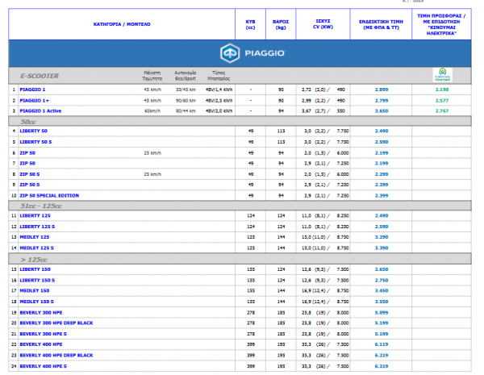Click the 51cc - 125cc section heading
The width and height of the screenshot is (484, 375).
(41, 206)
